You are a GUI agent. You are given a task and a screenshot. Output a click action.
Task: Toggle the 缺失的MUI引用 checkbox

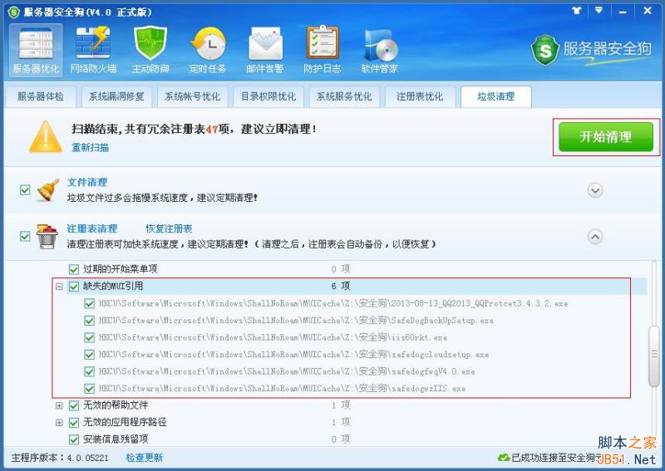[x=74, y=286]
